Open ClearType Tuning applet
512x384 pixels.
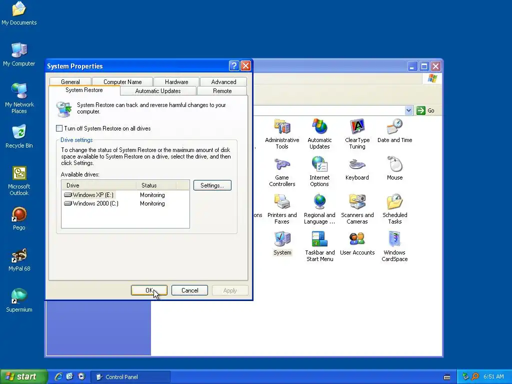click(357, 134)
